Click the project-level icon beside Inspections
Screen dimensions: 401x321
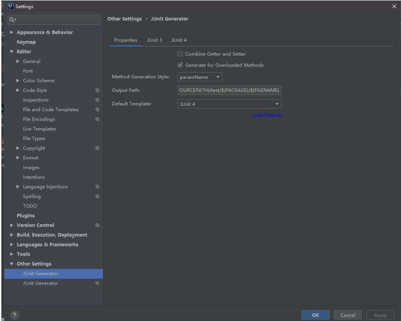pos(97,100)
